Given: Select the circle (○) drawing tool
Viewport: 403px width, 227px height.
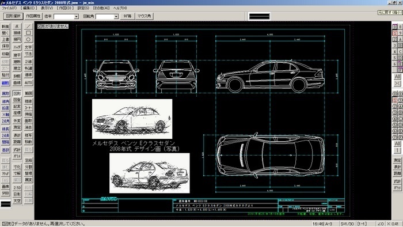Looking at the screenshot, I should click(28, 39).
